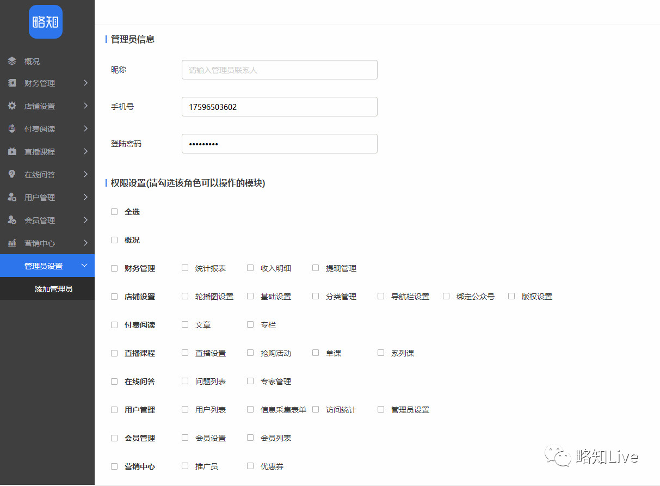Tick the 信息采集表单 checkbox

[250, 409]
